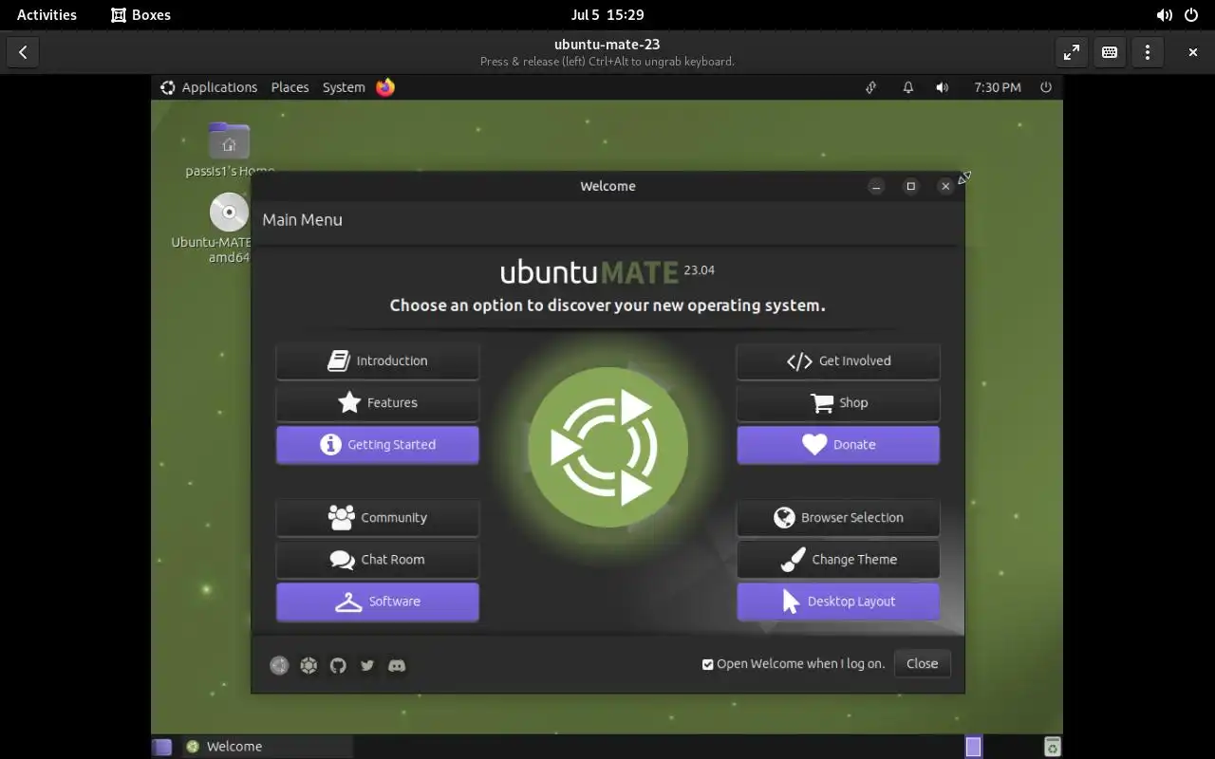Select the workspace switcher in bottom panel
1215x759 pixels.
point(973,747)
